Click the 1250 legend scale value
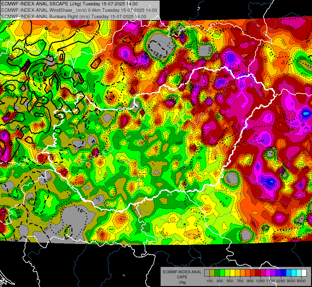Viewport: 312px width, 287px height. pyautogui.click(x=260, y=281)
